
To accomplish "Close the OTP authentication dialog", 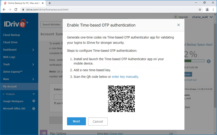I will pyautogui.click(x=178, y=25).
